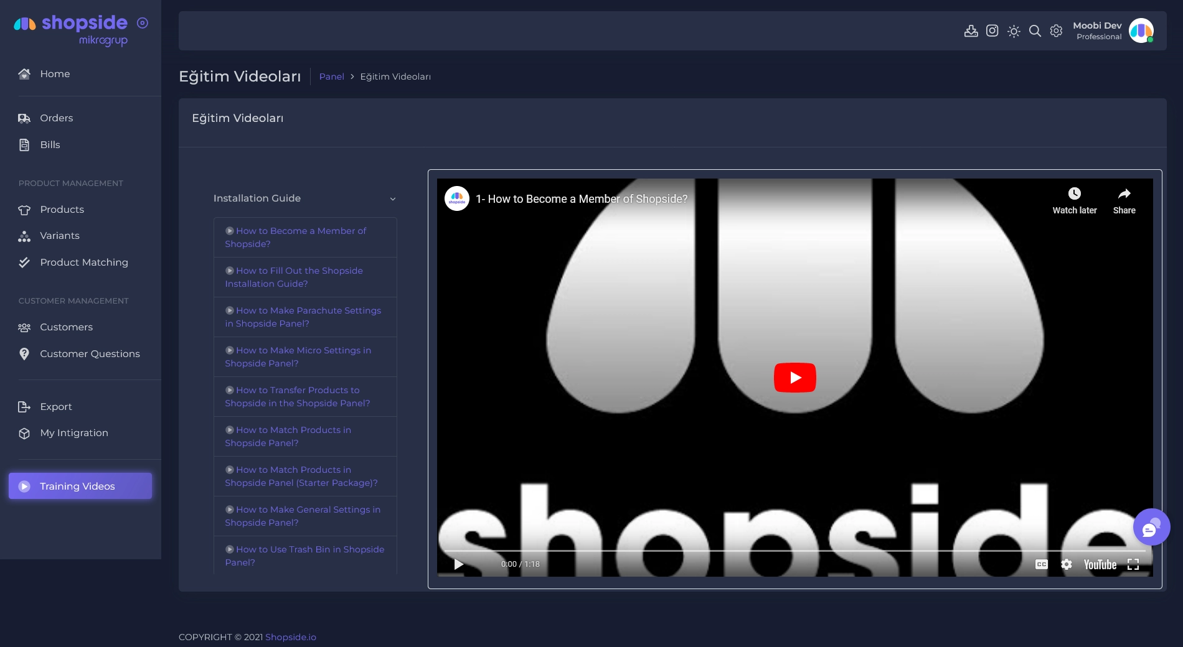This screenshot has height=647, width=1183.
Task: Open How to Transfer Products video
Action: click(x=305, y=396)
